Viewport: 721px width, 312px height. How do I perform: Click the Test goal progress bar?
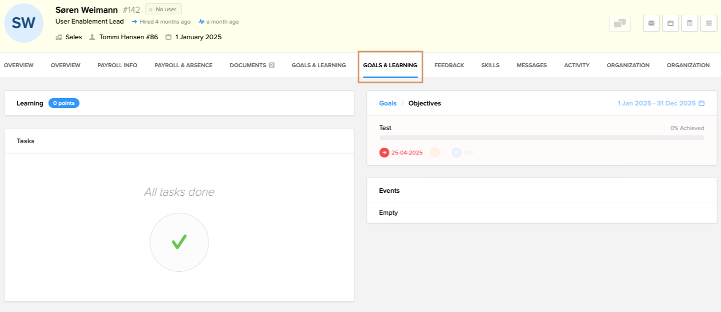pyautogui.click(x=541, y=138)
